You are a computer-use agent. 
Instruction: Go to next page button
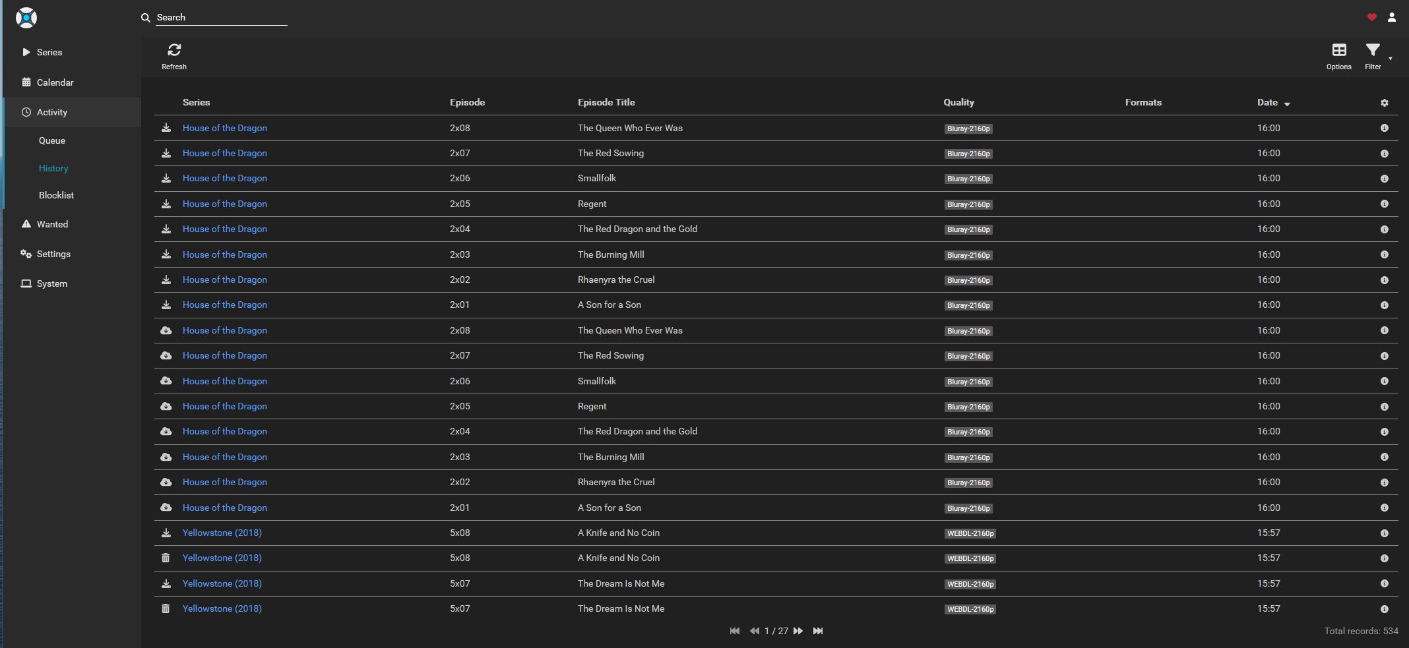click(x=798, y=631)
